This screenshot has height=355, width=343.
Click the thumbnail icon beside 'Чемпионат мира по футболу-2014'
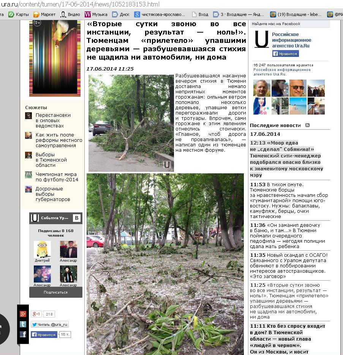tap(28, 175)
